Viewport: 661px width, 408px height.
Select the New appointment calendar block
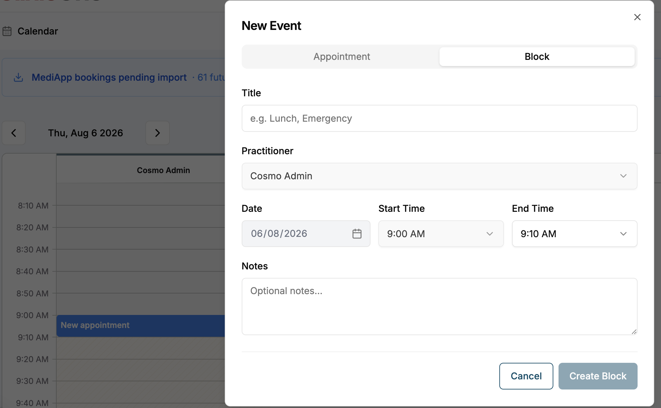pyautogui.click(x=141, y=326)
